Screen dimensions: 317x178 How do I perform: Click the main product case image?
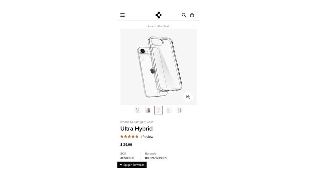(x=158, y=67)
